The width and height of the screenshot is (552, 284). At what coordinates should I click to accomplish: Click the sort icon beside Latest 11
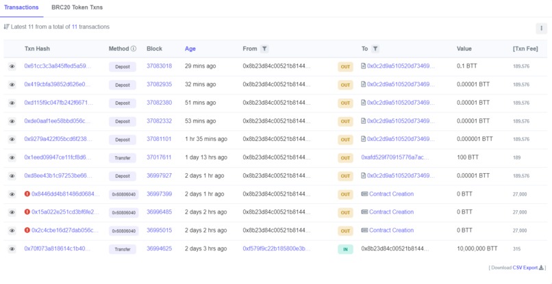pyautogui.click(x=6, y=27)
